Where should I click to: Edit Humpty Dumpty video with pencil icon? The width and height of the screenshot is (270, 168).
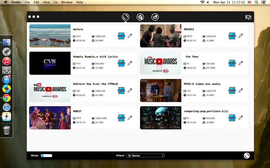coord(130,63)
